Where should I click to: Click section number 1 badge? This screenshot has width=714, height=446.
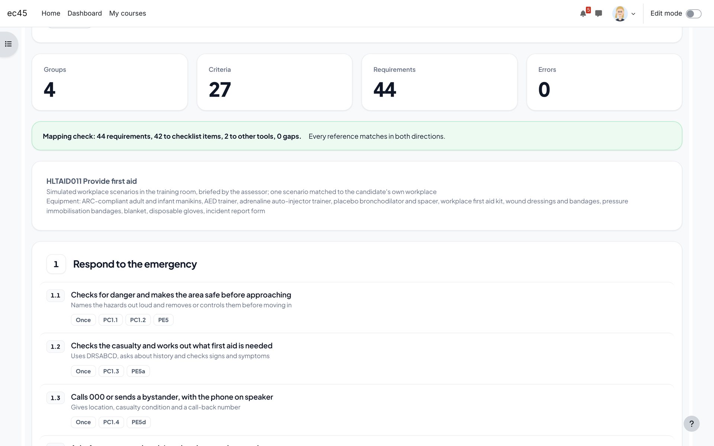tap(56, 264)
